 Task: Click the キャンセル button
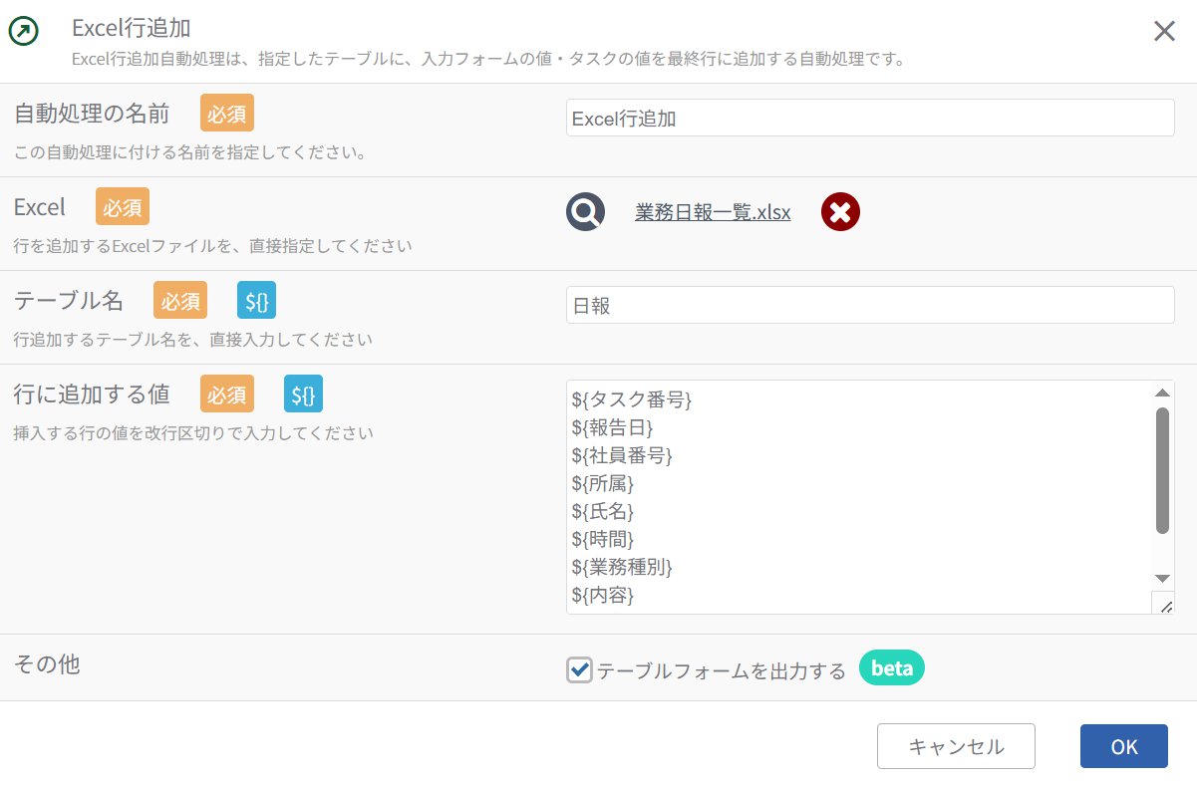point(956,746)
